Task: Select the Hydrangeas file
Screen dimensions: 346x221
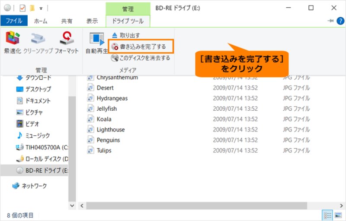Action: pos(112,98)
